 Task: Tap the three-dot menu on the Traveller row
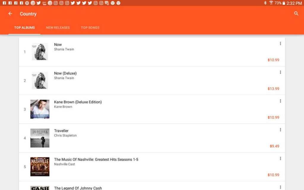[280, 129]
